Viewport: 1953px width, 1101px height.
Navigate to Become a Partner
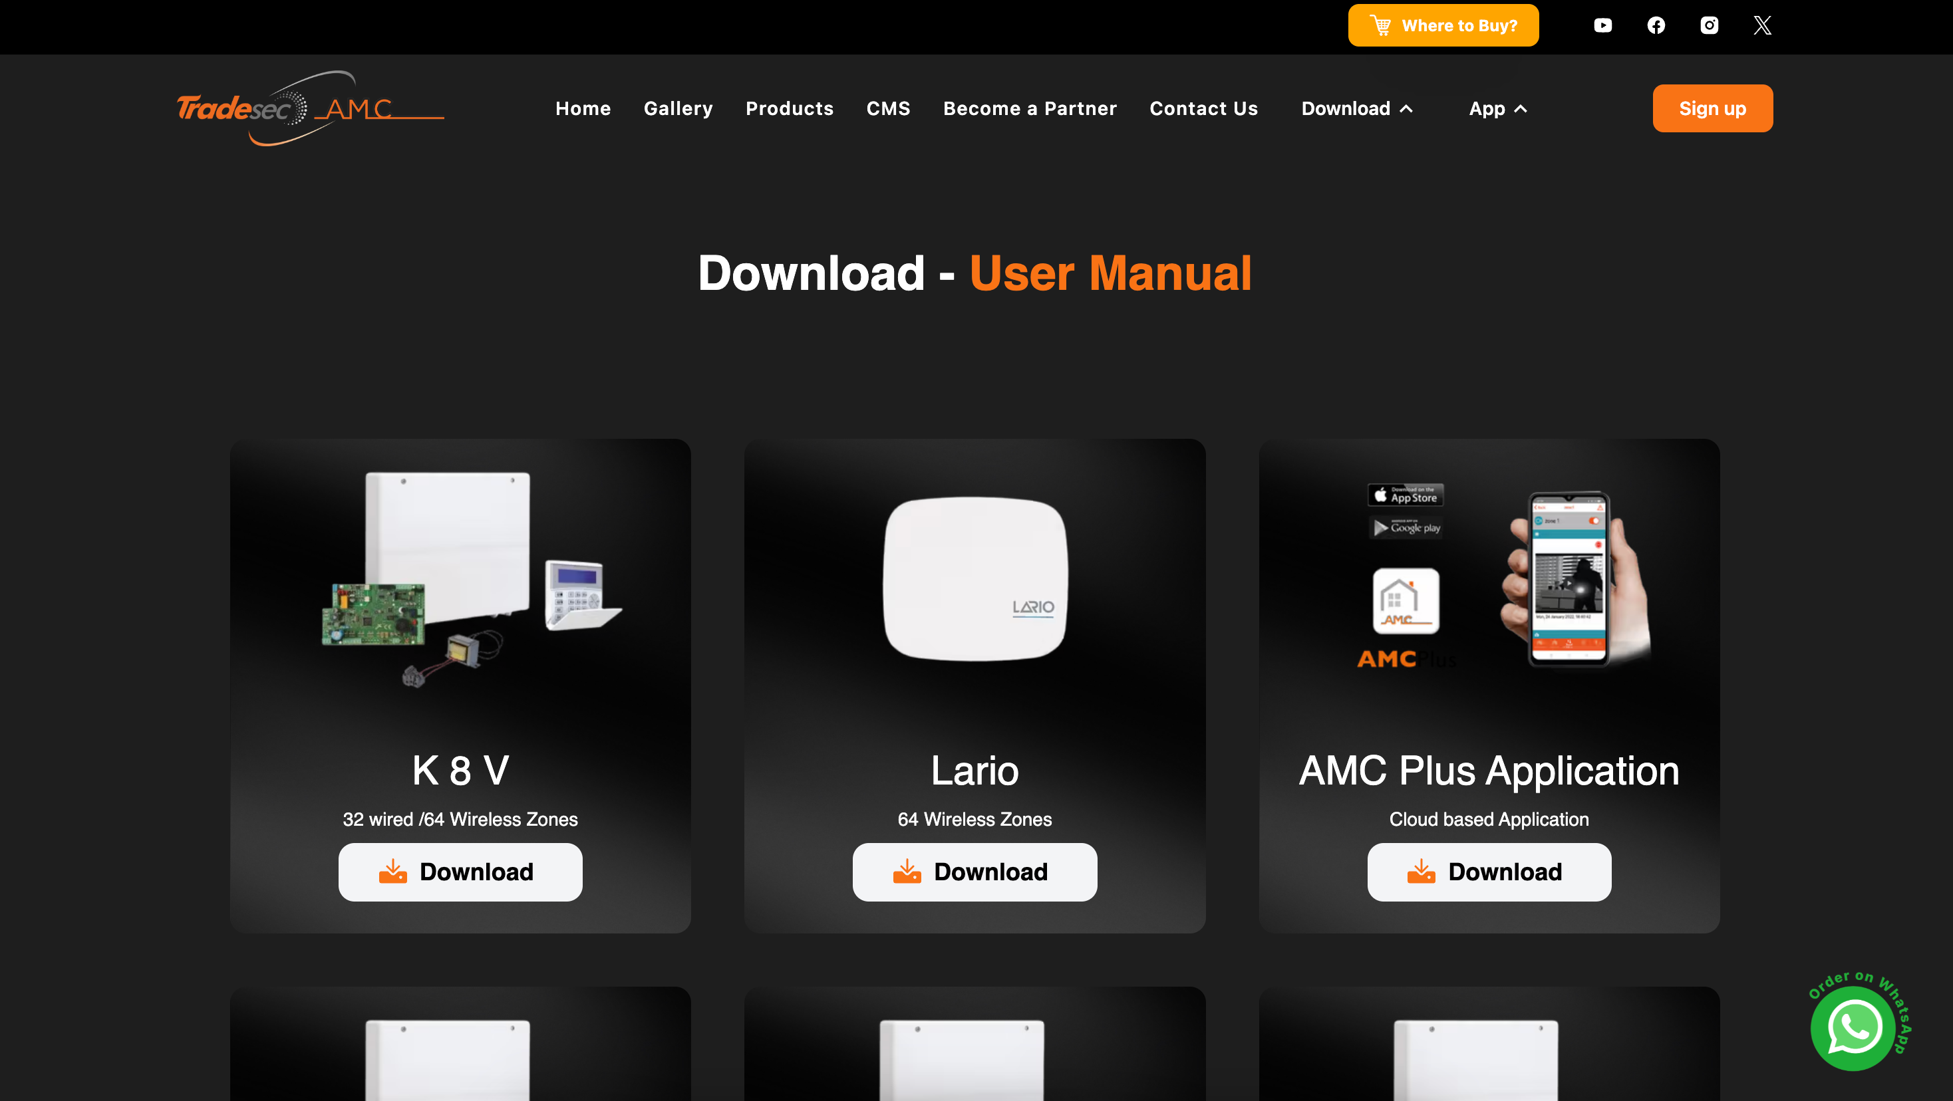point(1030,108)
